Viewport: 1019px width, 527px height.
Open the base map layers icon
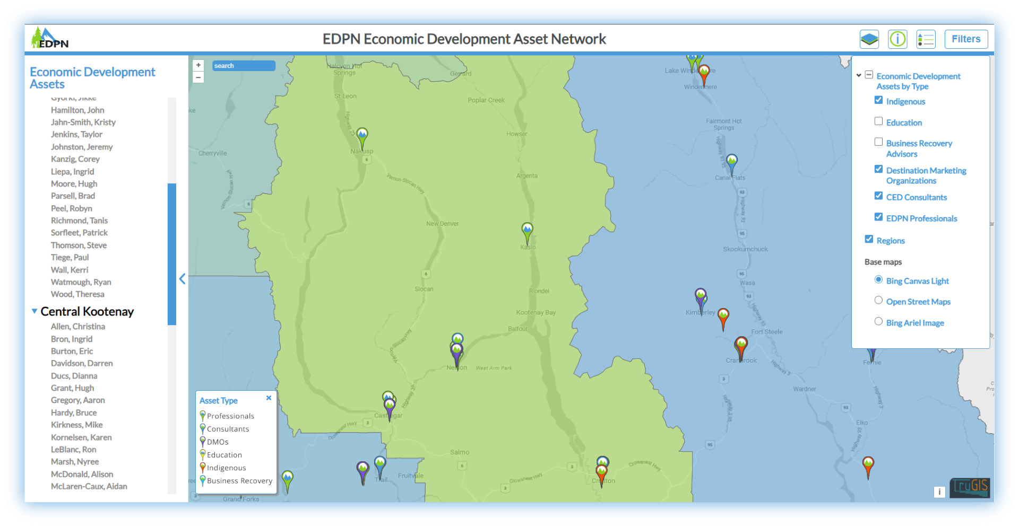[x=869, y=39]
